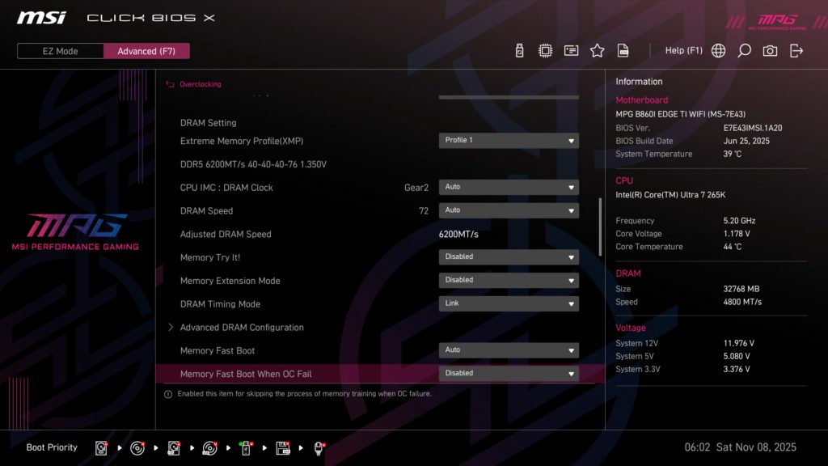Enable Memory Fast Boot When OC Fail
828x466 pixels.
tap(508, 373)
